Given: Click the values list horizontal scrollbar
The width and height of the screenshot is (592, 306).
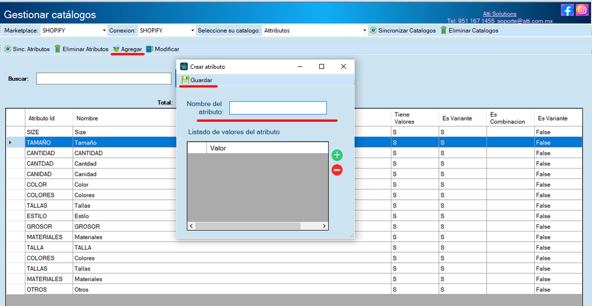Looking at the screenshot, I should (x=247, y=226).
